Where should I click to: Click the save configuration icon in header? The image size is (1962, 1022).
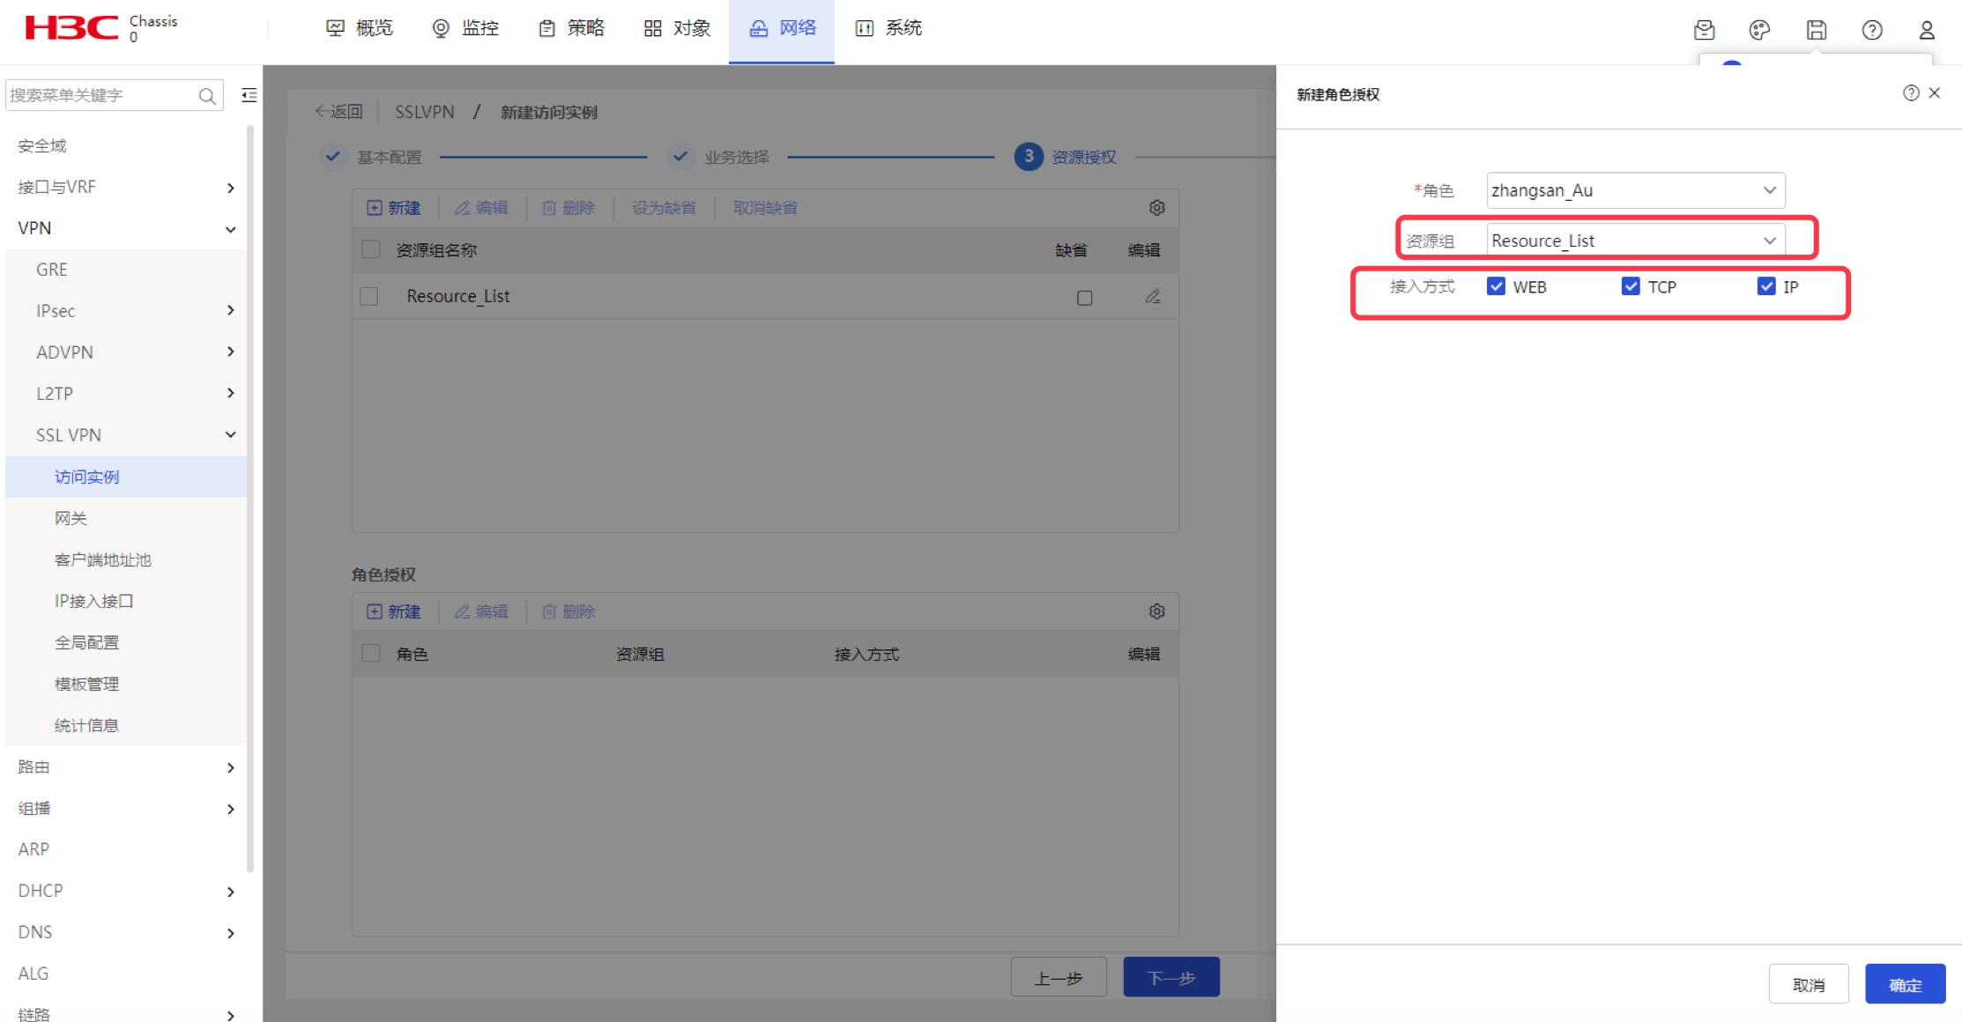coord(1816,30)
